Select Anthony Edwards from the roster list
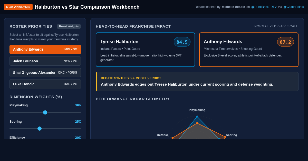Screen dimensions: 308x161 click(x=45, y=49)
